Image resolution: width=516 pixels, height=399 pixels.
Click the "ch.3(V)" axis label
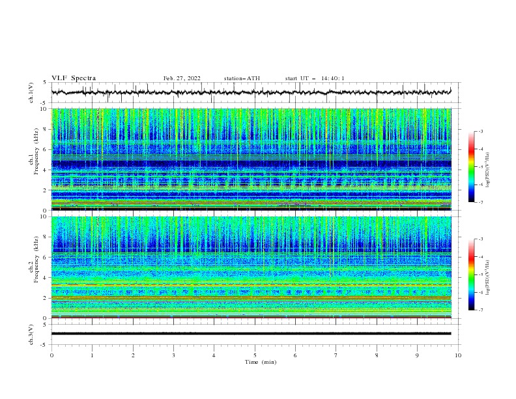(x=31, y=335)
